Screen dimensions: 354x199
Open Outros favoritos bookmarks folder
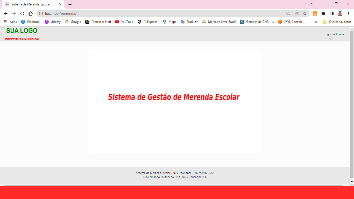tap(337, 22)
